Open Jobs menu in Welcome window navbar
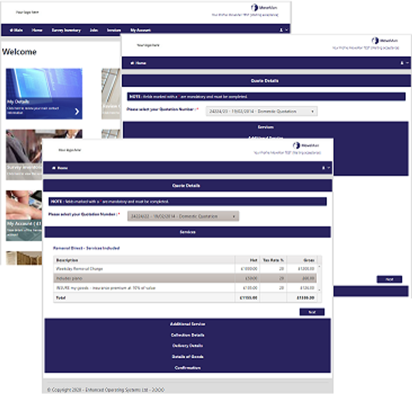The image size is (412, 394). (x=94, y=30)
